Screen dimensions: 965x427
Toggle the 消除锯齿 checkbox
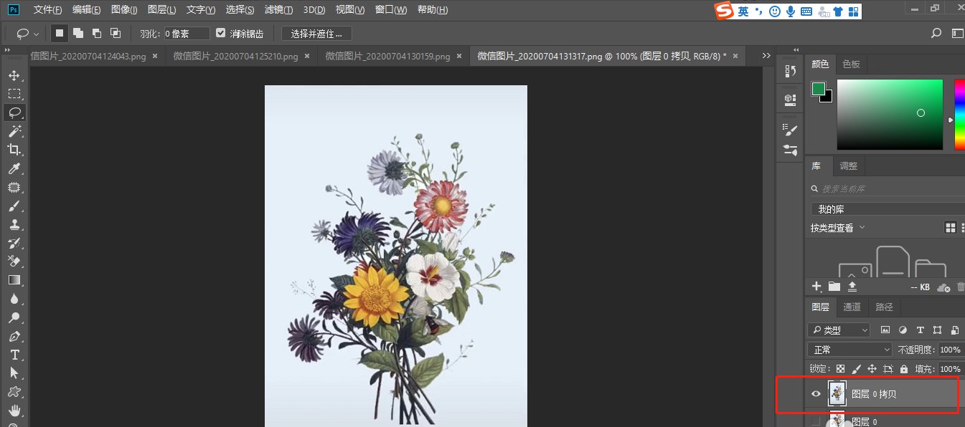click(x=220, y=32)
